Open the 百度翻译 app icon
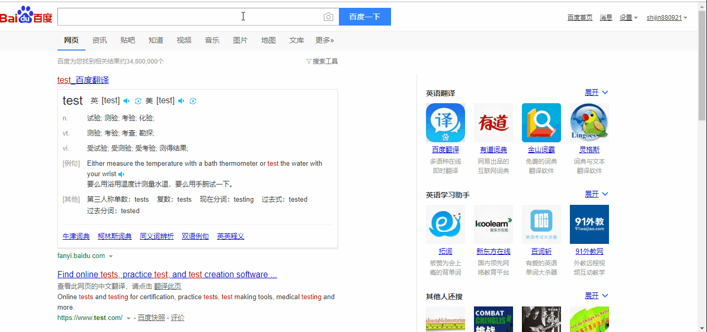This screenshot has height=332, width=707. (x=445, y=122)
